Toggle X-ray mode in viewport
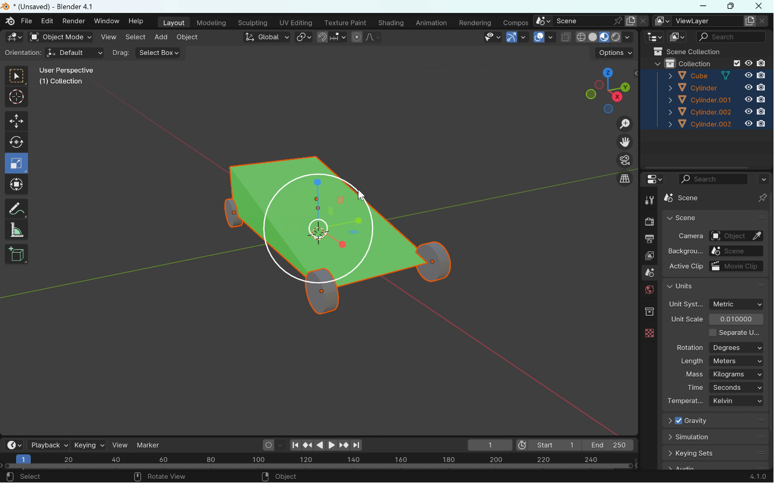 [566, 37]
